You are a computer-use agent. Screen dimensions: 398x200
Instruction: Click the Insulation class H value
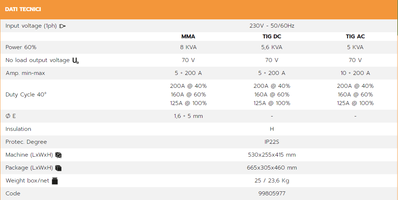click(272, 129)
